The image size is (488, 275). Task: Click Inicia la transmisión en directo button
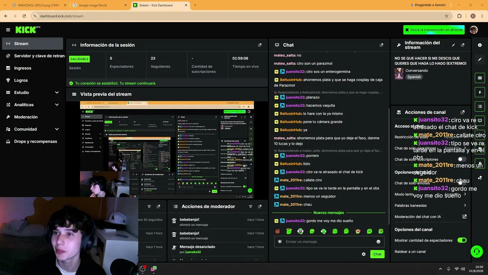434,30
